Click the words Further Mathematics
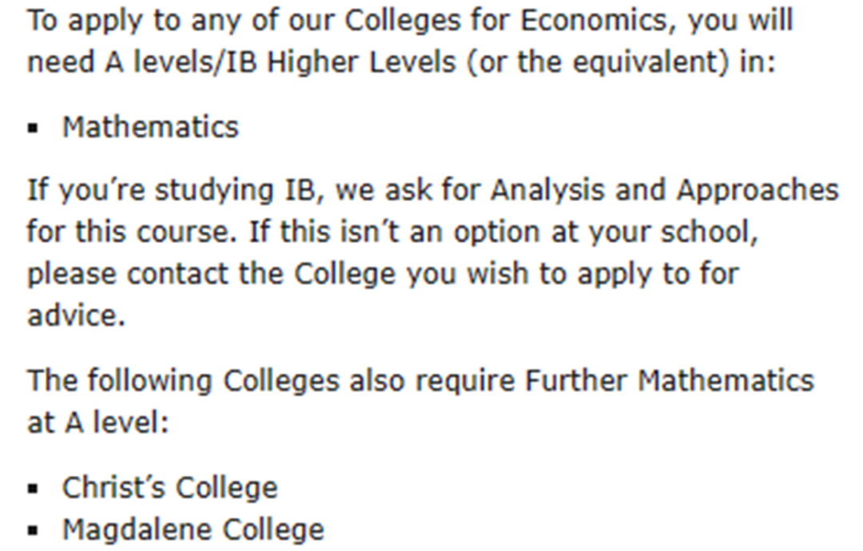 (x=670, y=381)
